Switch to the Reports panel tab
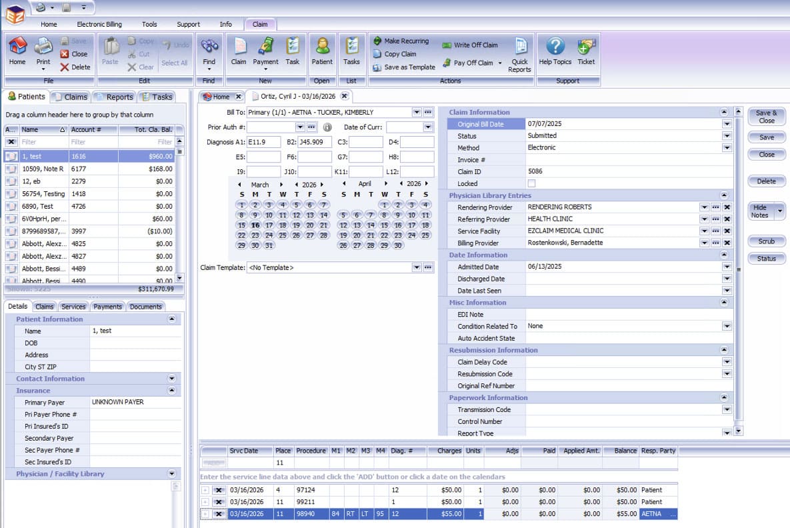The image size is (790, 528). [114, 97]
